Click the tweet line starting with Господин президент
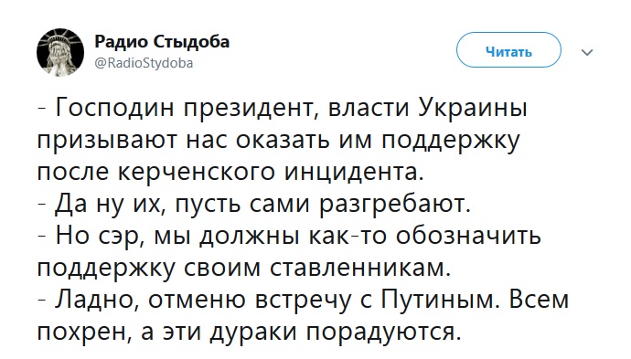 [283, 109]
